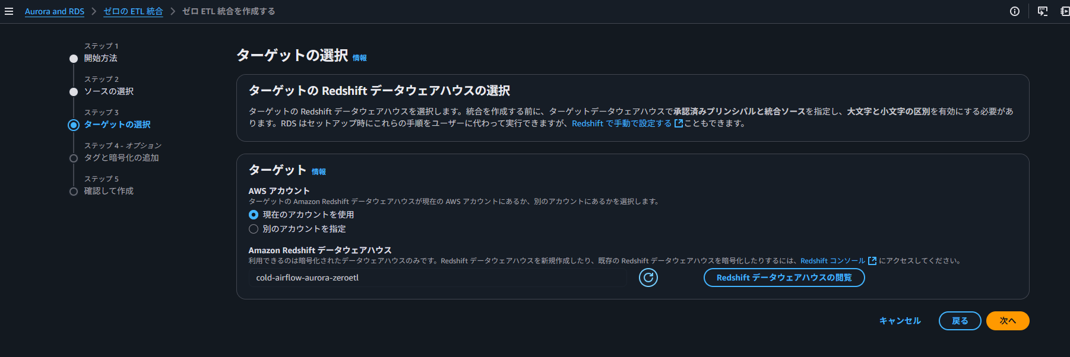Go to step 1 開始方法
The height and width of the screenshot is (357, 1070).
[x=100, y=58]
